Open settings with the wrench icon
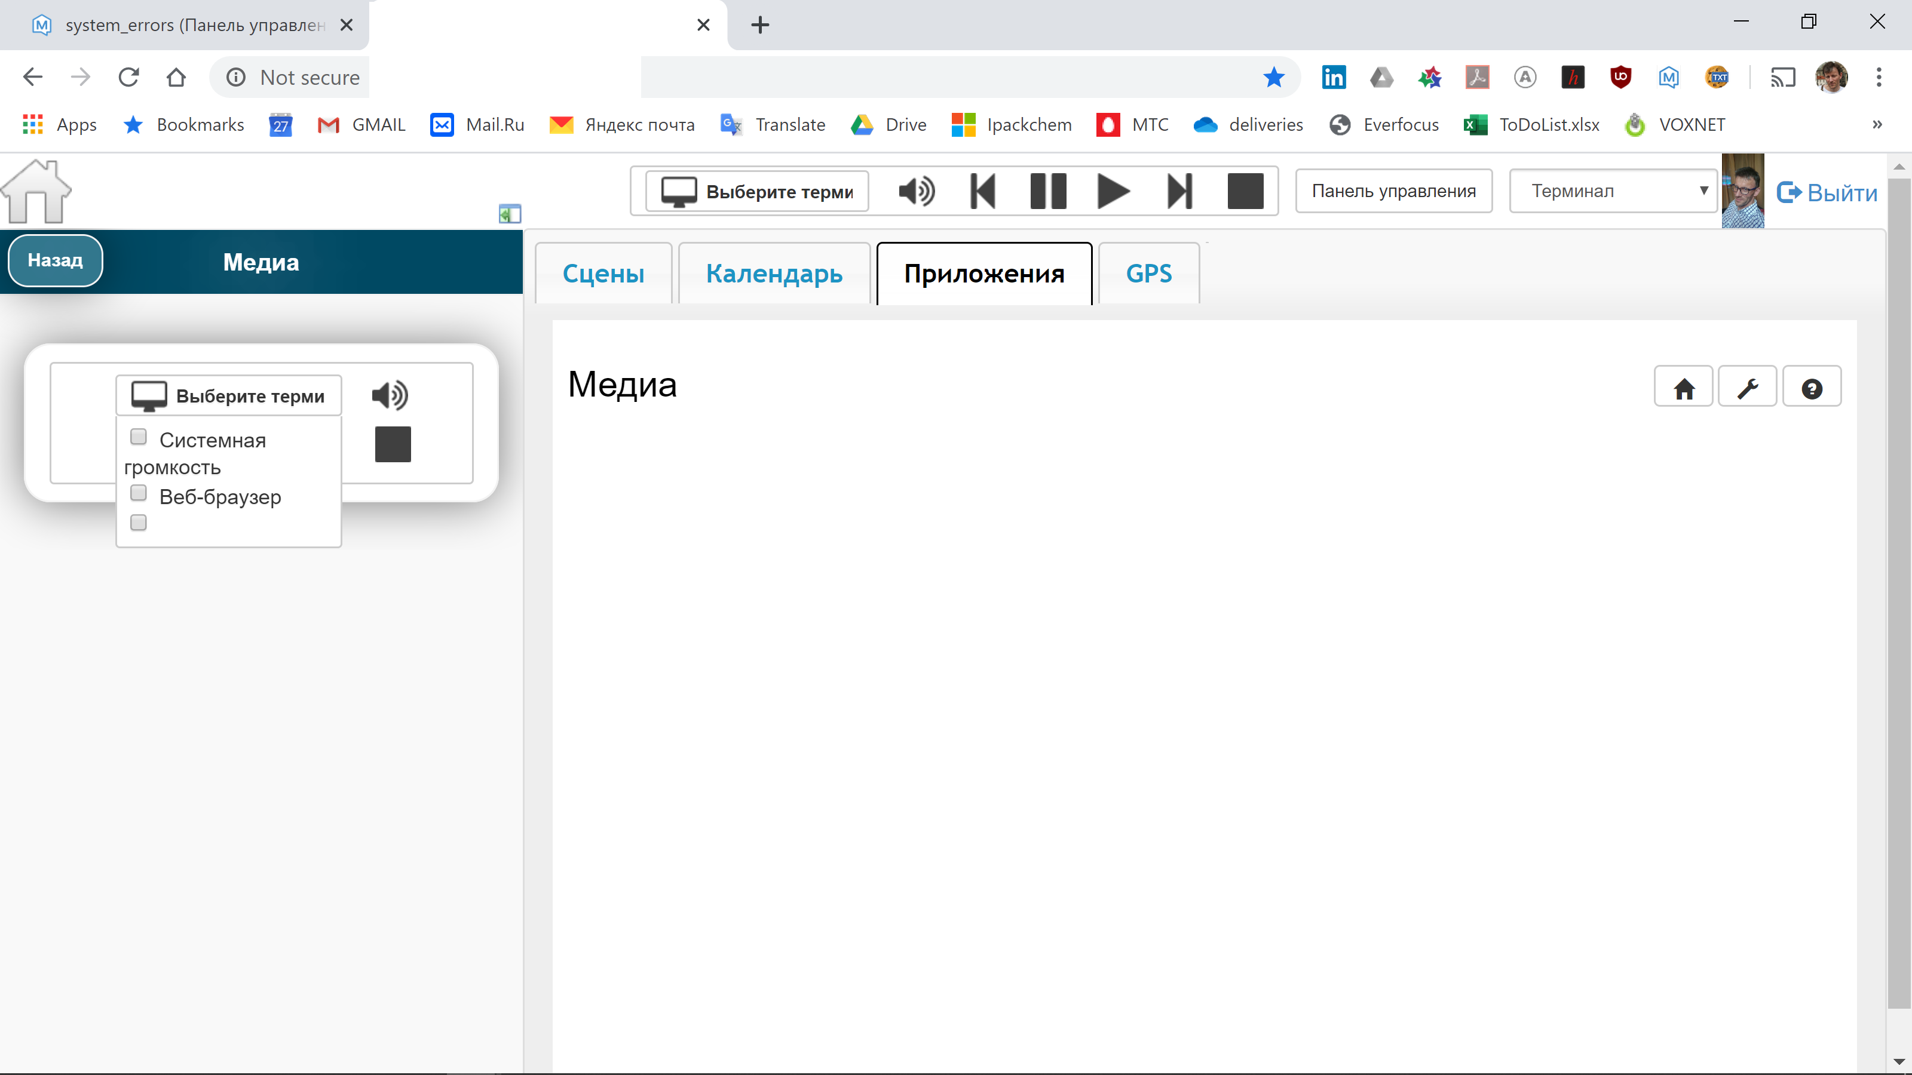The height and width of the screenshot is (1075, 1912). (x=1748, y=386)
